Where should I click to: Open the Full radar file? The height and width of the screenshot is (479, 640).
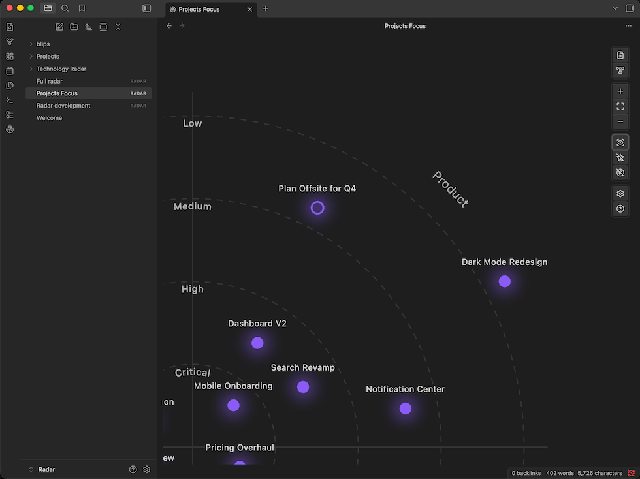click(x=89, y=81)
